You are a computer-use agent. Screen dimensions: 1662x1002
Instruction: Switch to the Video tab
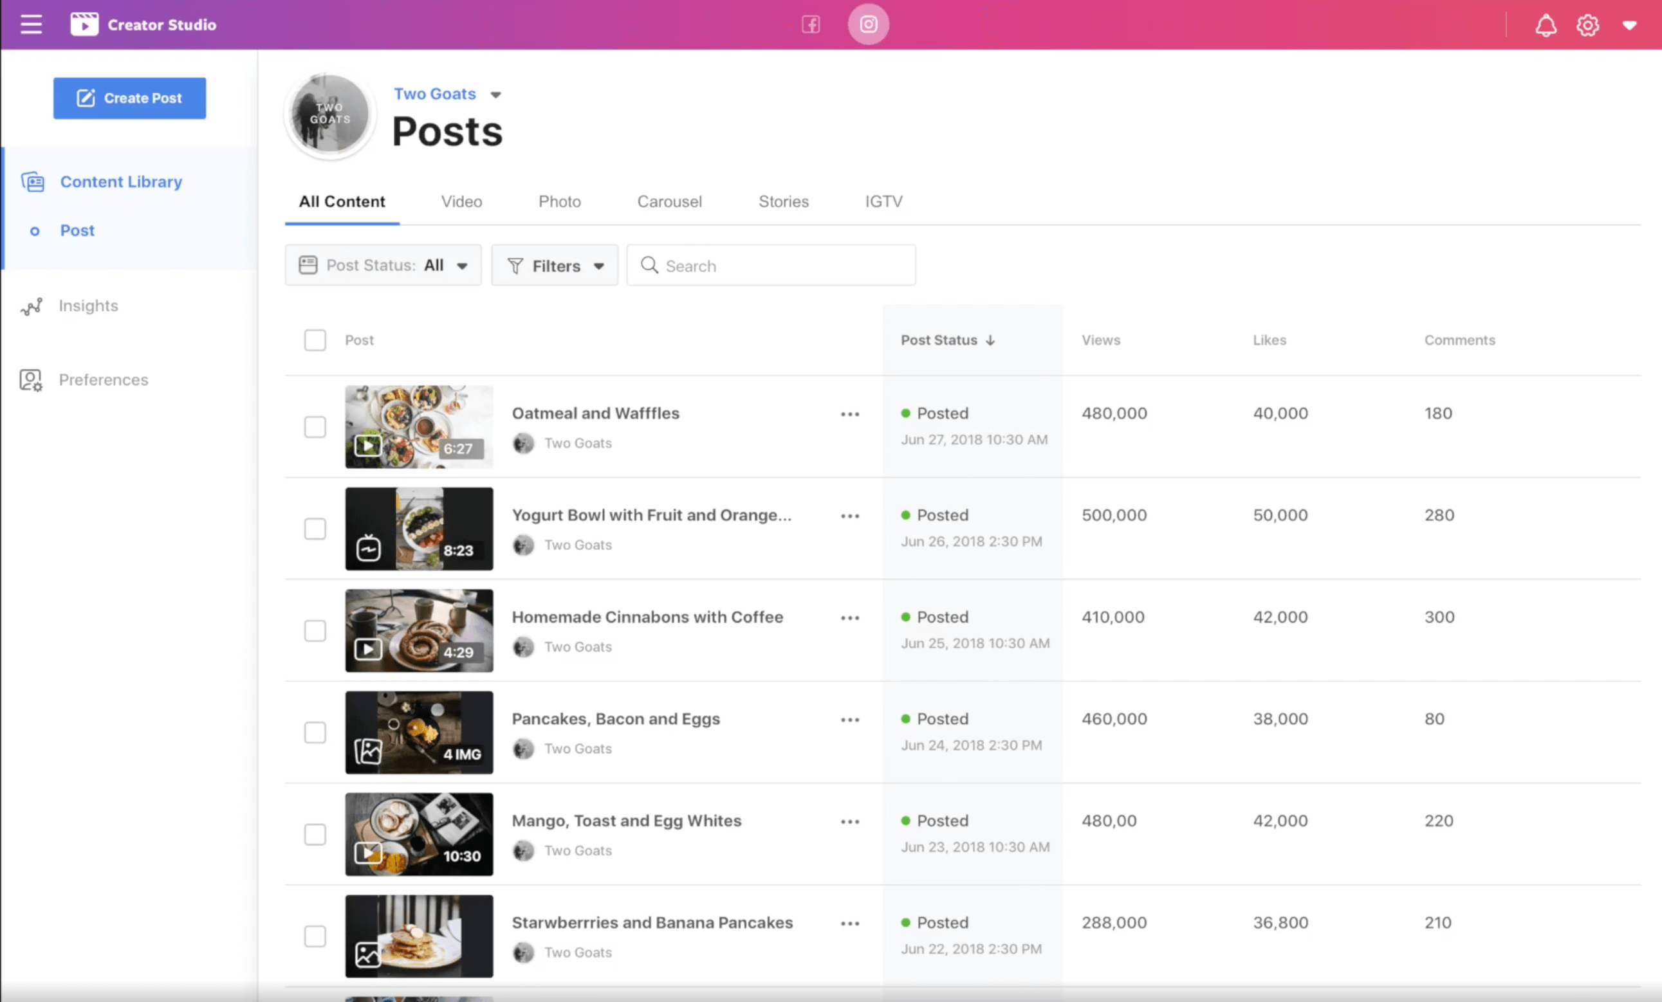tap(461, 201)
